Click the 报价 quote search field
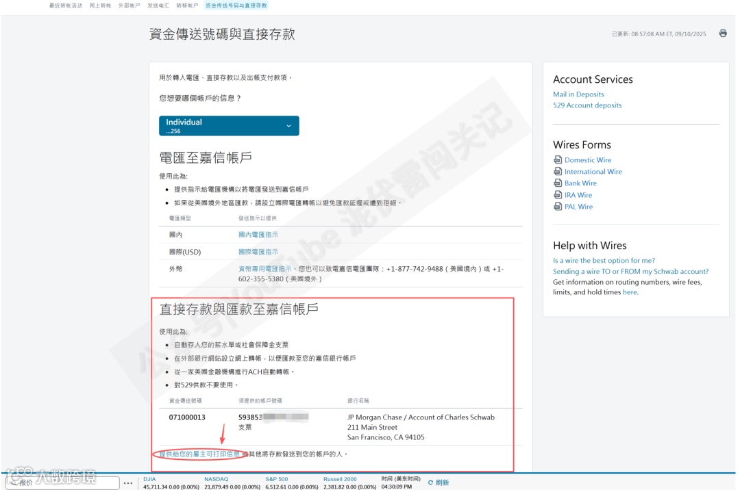The height and width of the screenshot is (490, 740). (x=62, y=482)
